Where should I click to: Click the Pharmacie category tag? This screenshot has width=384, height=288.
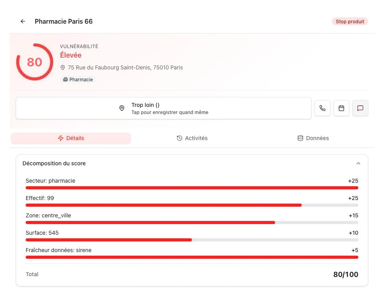pyautogui.click(x=78, y=79)
